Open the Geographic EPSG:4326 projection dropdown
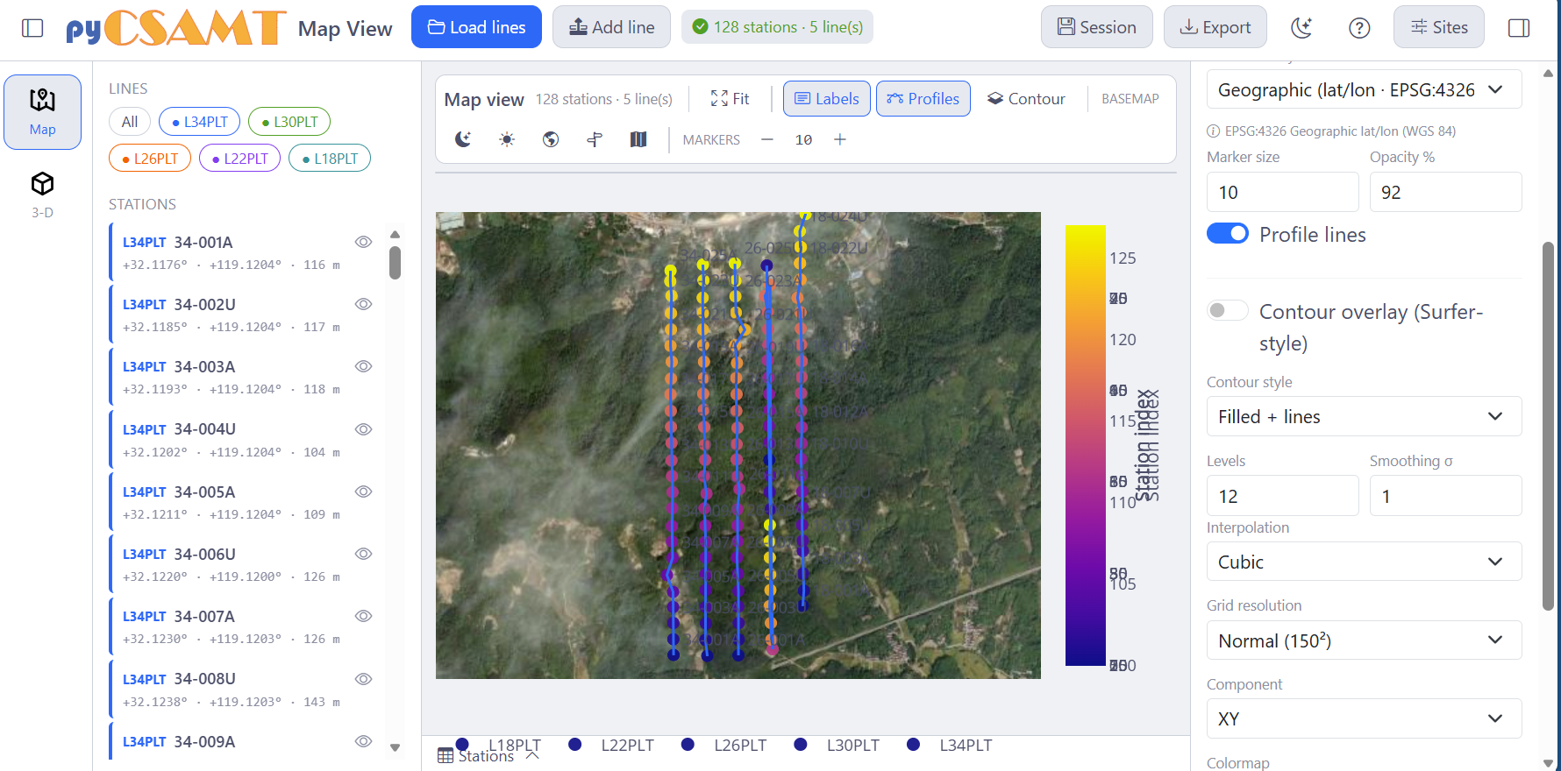Image resolution: width=1561 pixels, height=771 pixels. (1364, 89)
